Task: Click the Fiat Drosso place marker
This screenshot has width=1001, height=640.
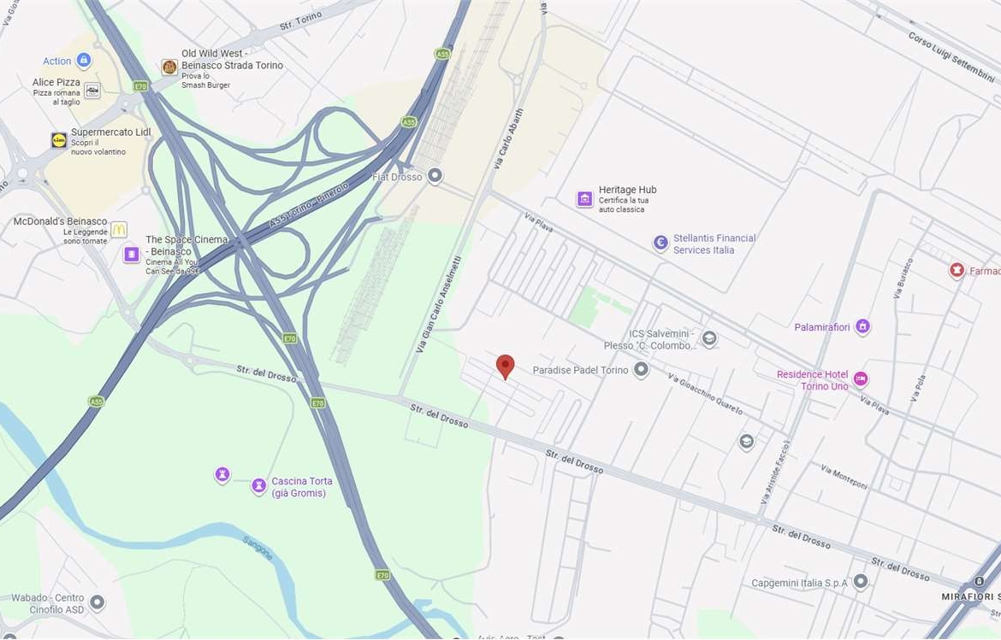Action: point(435,175)
